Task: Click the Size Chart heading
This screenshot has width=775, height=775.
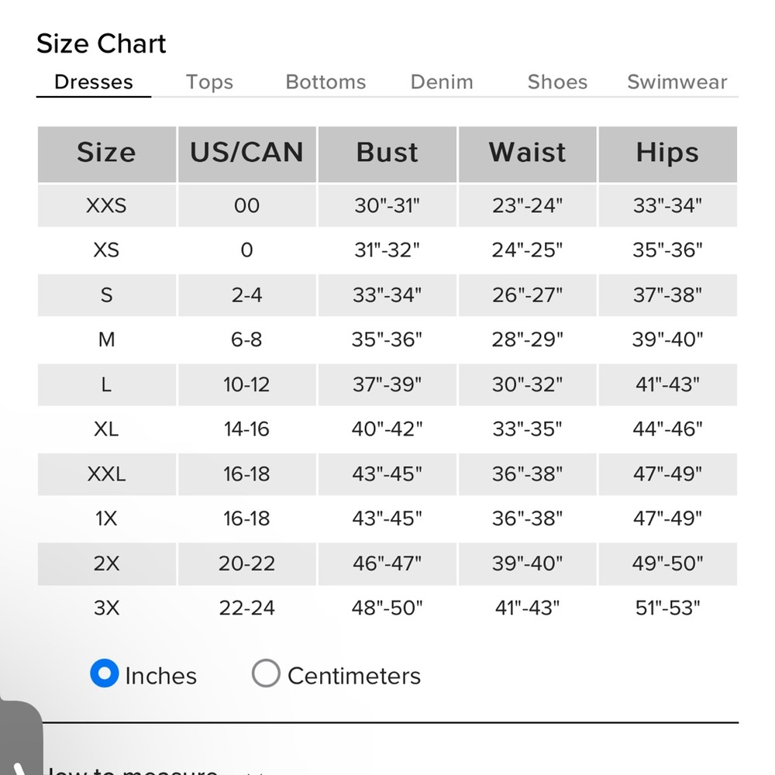Action: click(102, 43)
